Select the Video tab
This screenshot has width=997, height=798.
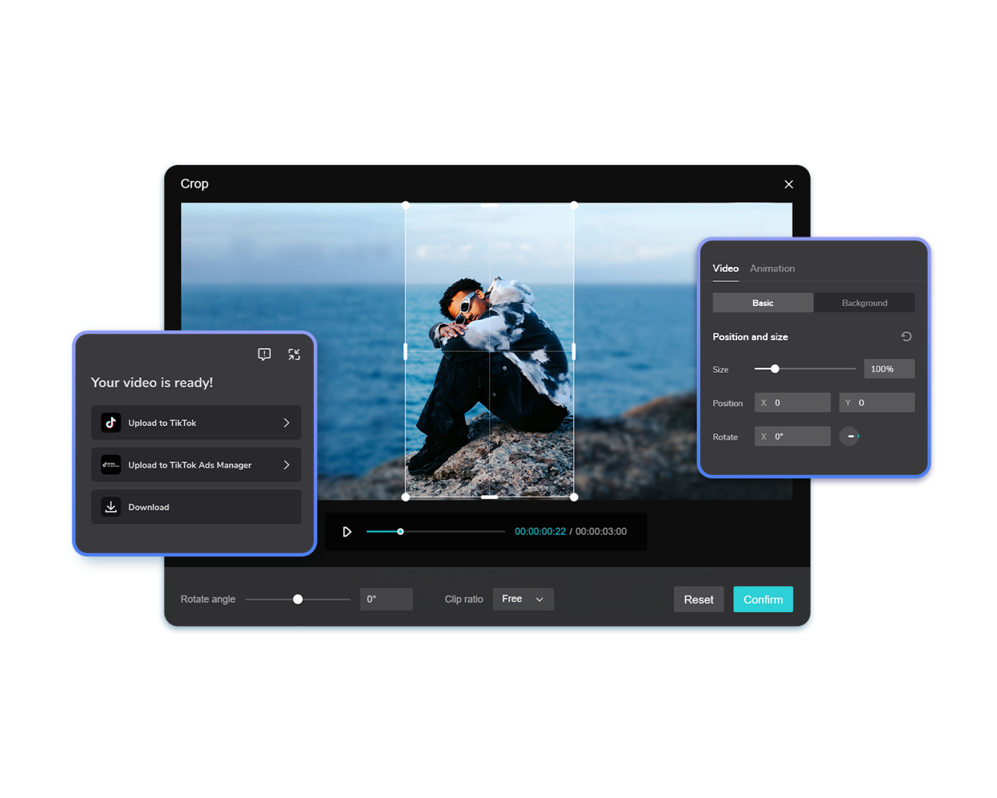[725, 268]
